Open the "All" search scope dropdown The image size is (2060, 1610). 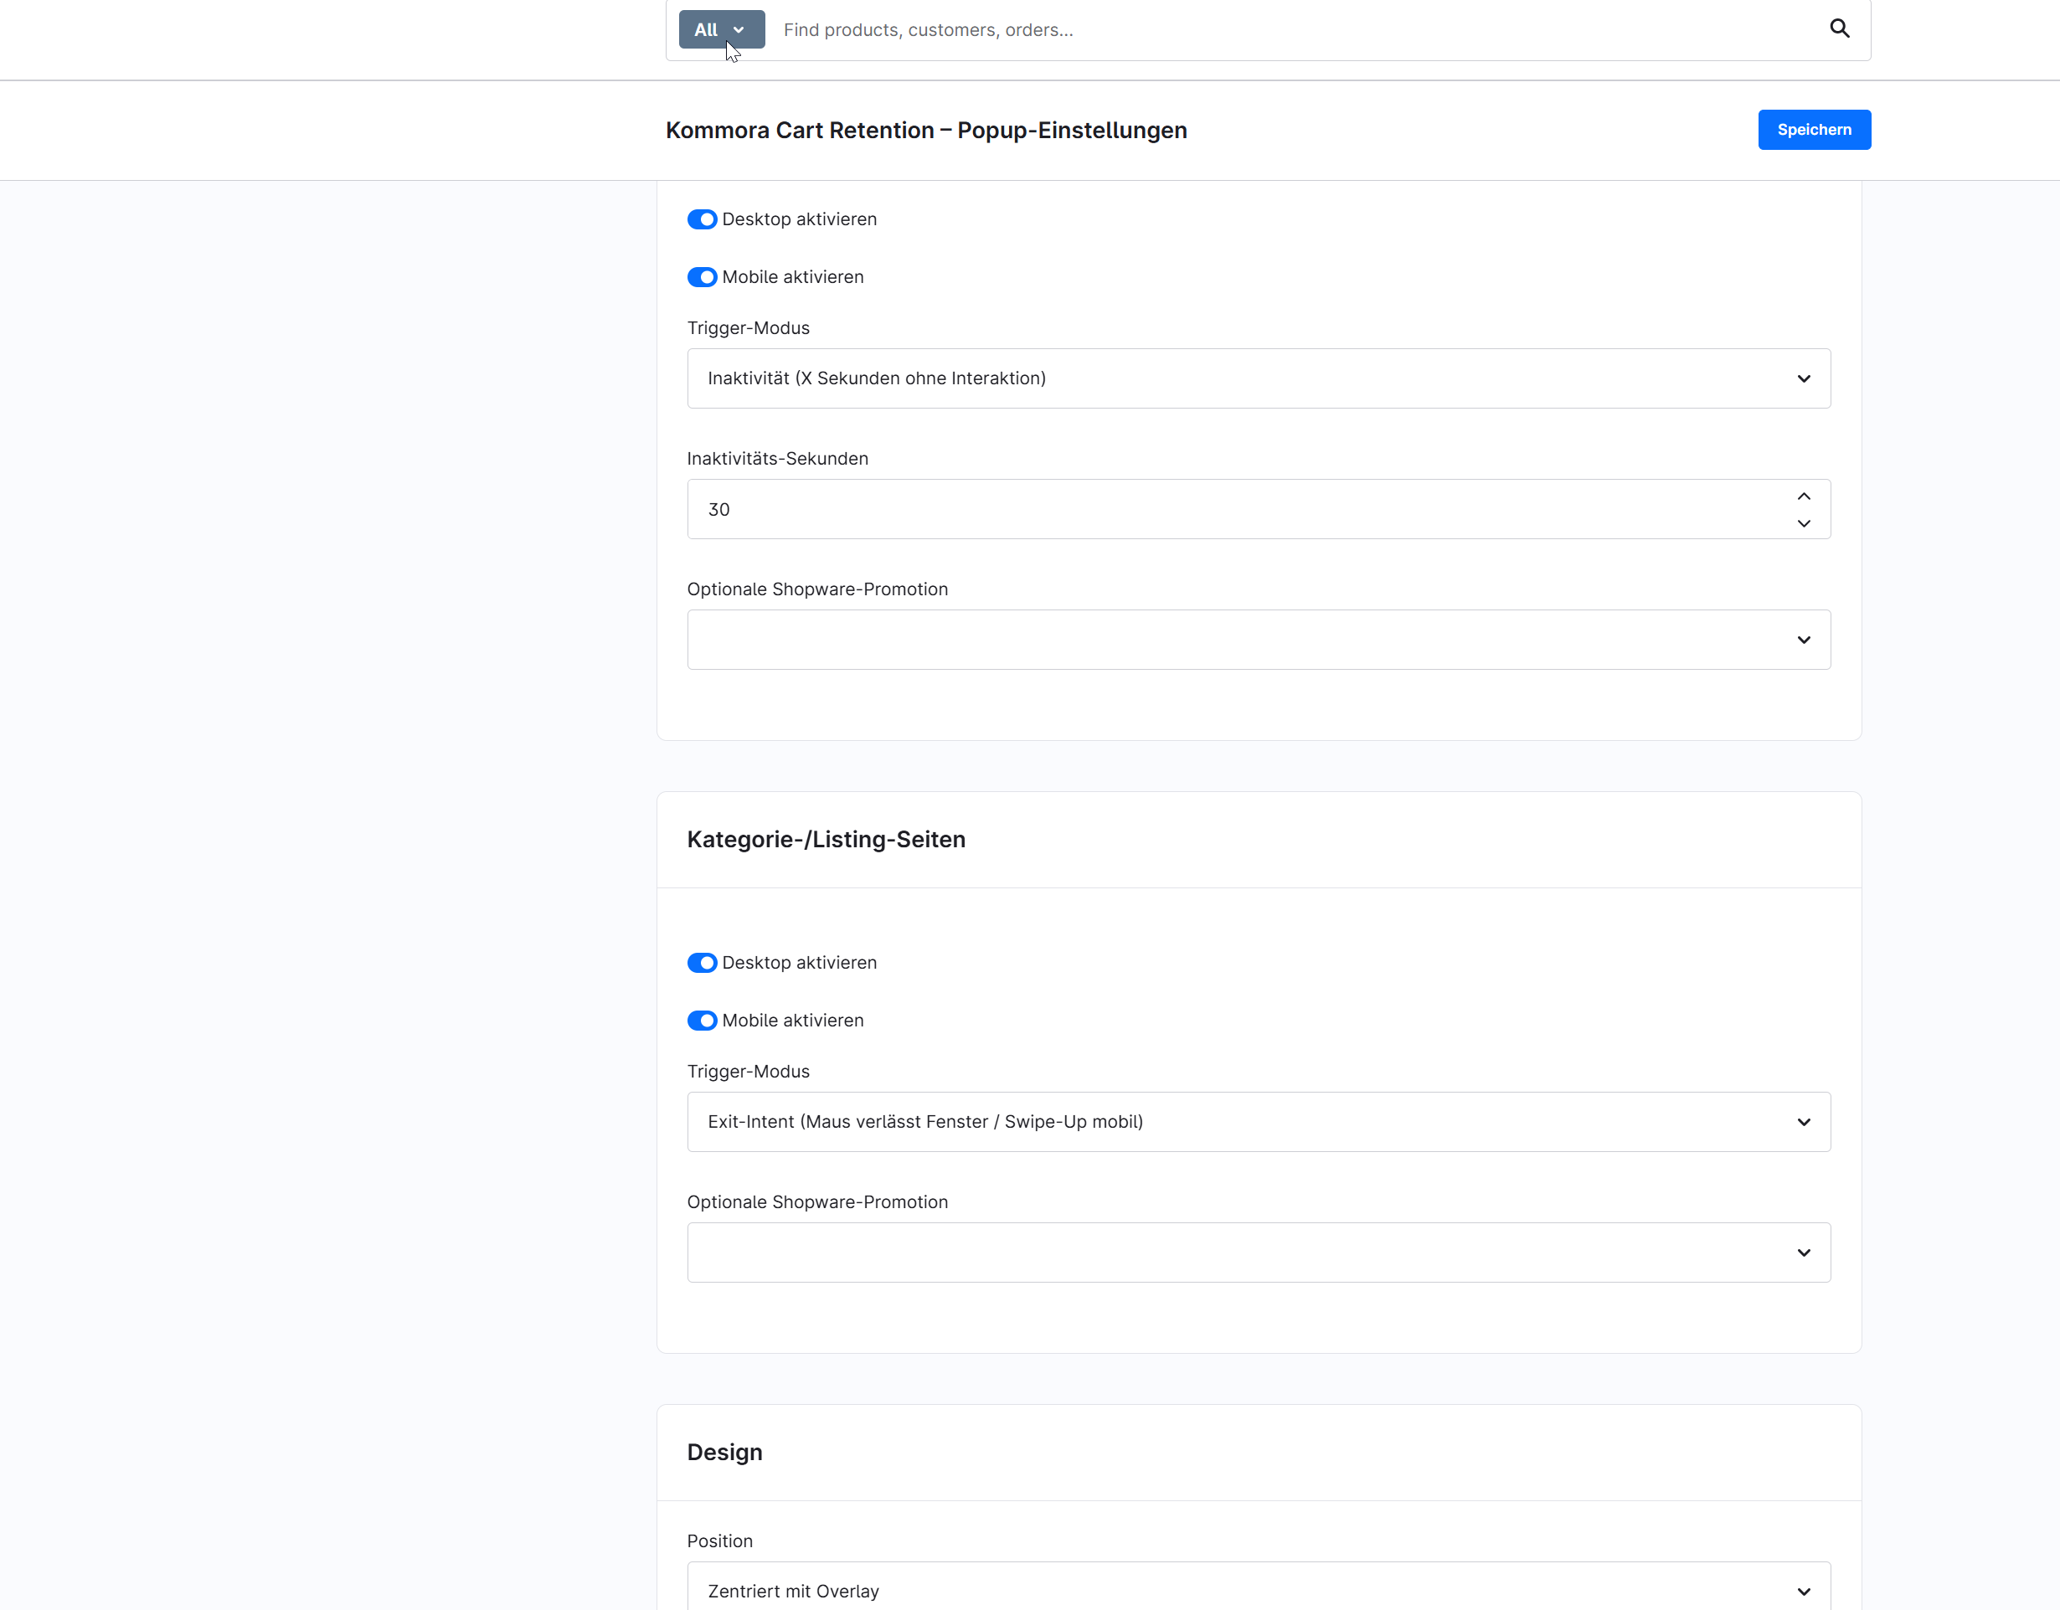click(722, 29)
